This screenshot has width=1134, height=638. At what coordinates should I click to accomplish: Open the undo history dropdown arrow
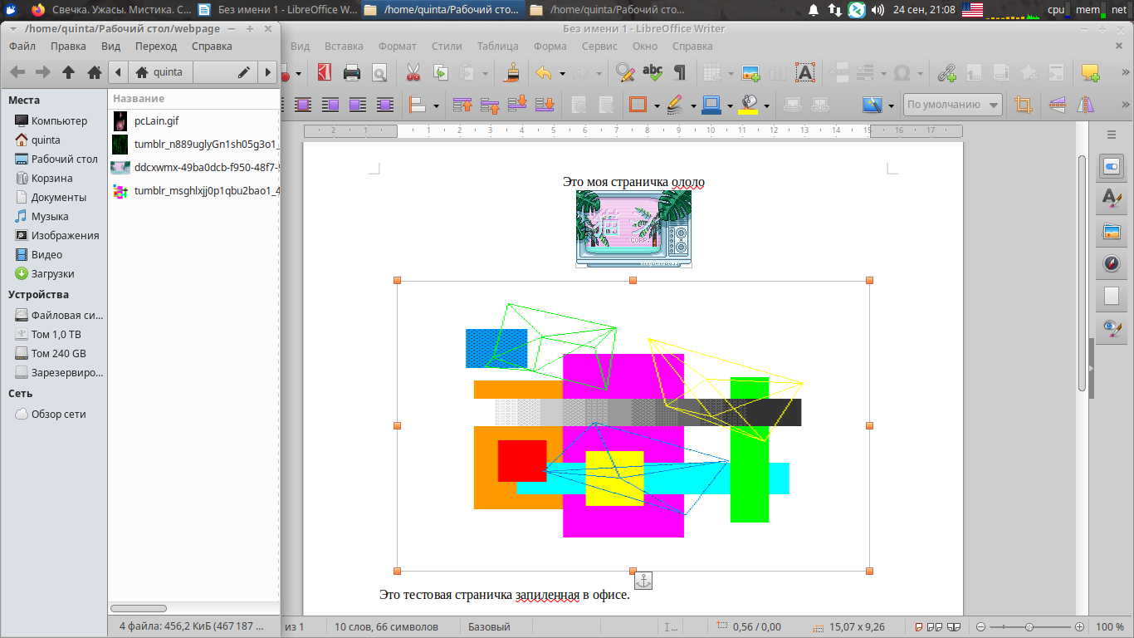click(562, 73)
